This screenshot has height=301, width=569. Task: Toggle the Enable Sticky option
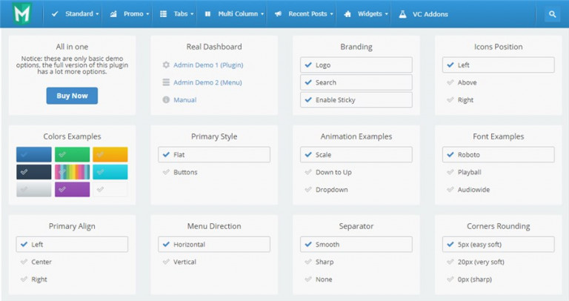(356, 99)
